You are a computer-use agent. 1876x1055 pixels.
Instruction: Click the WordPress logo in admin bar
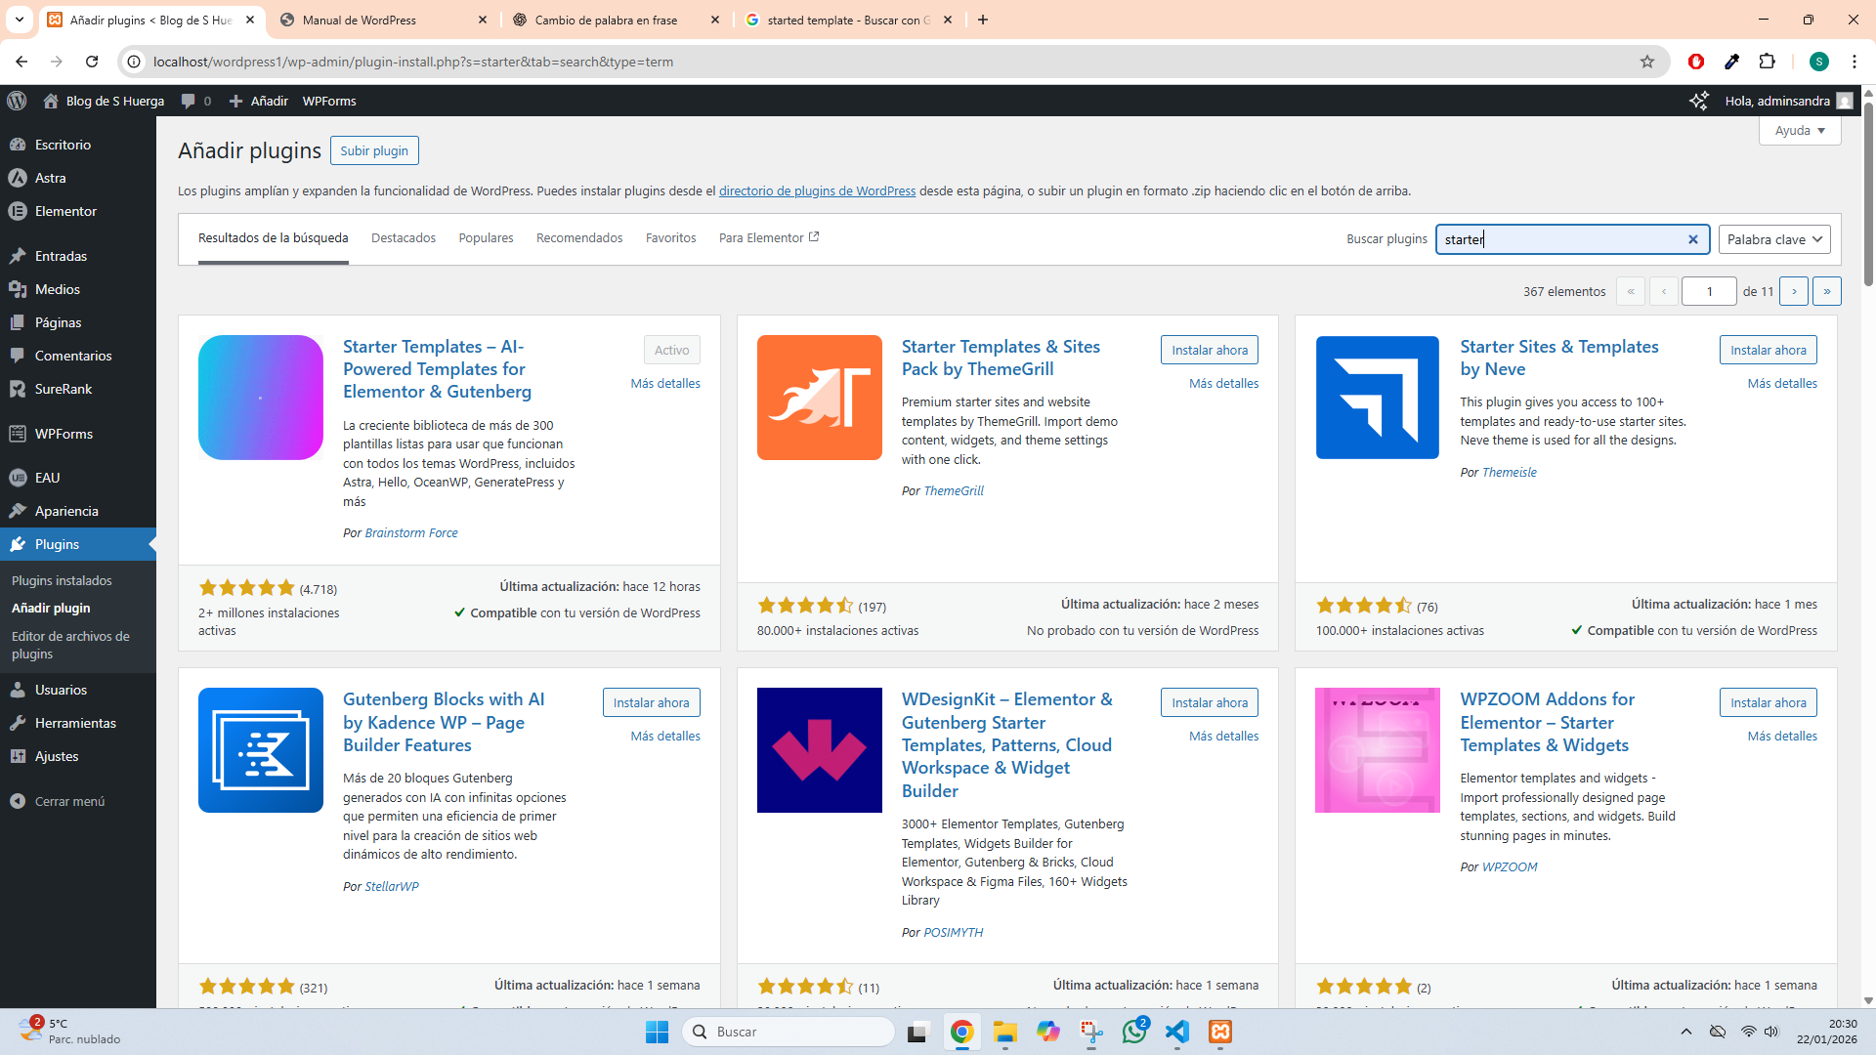pyautogui.click(x=17, y=101)
